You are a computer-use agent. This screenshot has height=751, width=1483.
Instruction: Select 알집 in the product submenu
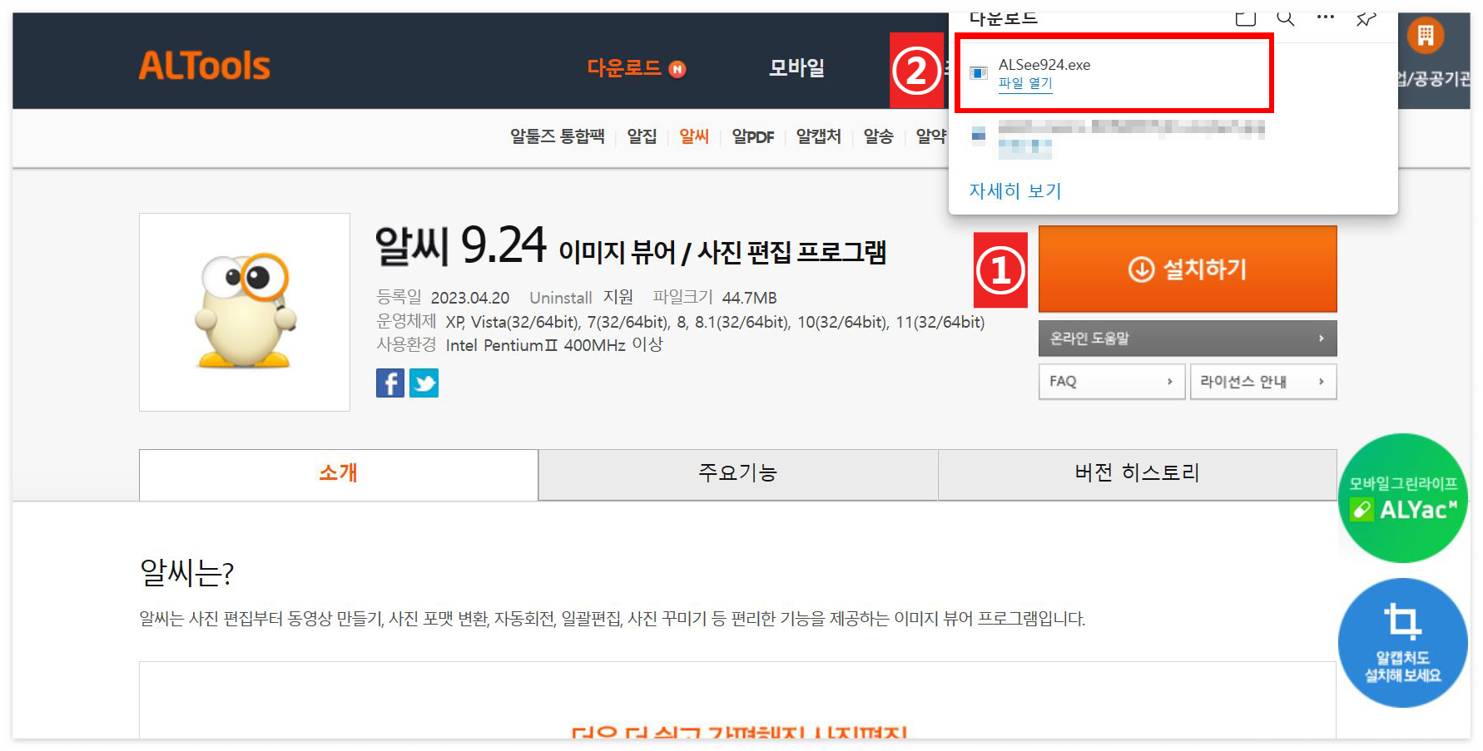(x=642, y=136)
